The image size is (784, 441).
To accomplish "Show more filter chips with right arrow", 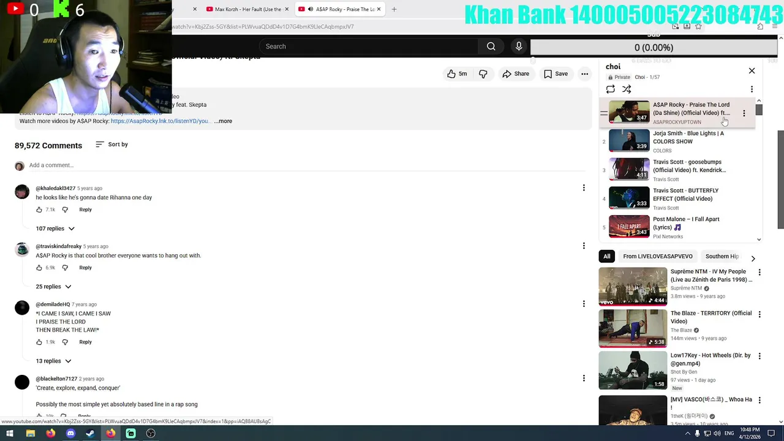I will [753, 258].
